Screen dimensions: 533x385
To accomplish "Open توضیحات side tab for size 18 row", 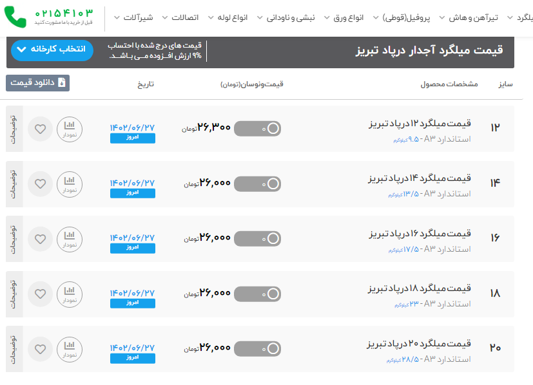I will [14, 294].
